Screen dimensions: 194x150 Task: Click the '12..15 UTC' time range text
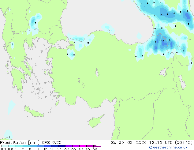pos(161,143)
